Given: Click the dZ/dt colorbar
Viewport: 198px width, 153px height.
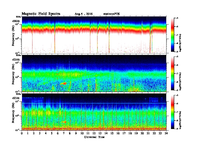Looking at the screenshot, I should pos(172,112).
